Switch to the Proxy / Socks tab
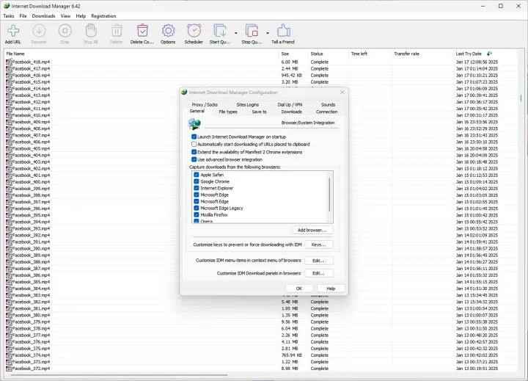Image resolution: width=528 pixels, height=381 pixels. (x=205, y=105)
